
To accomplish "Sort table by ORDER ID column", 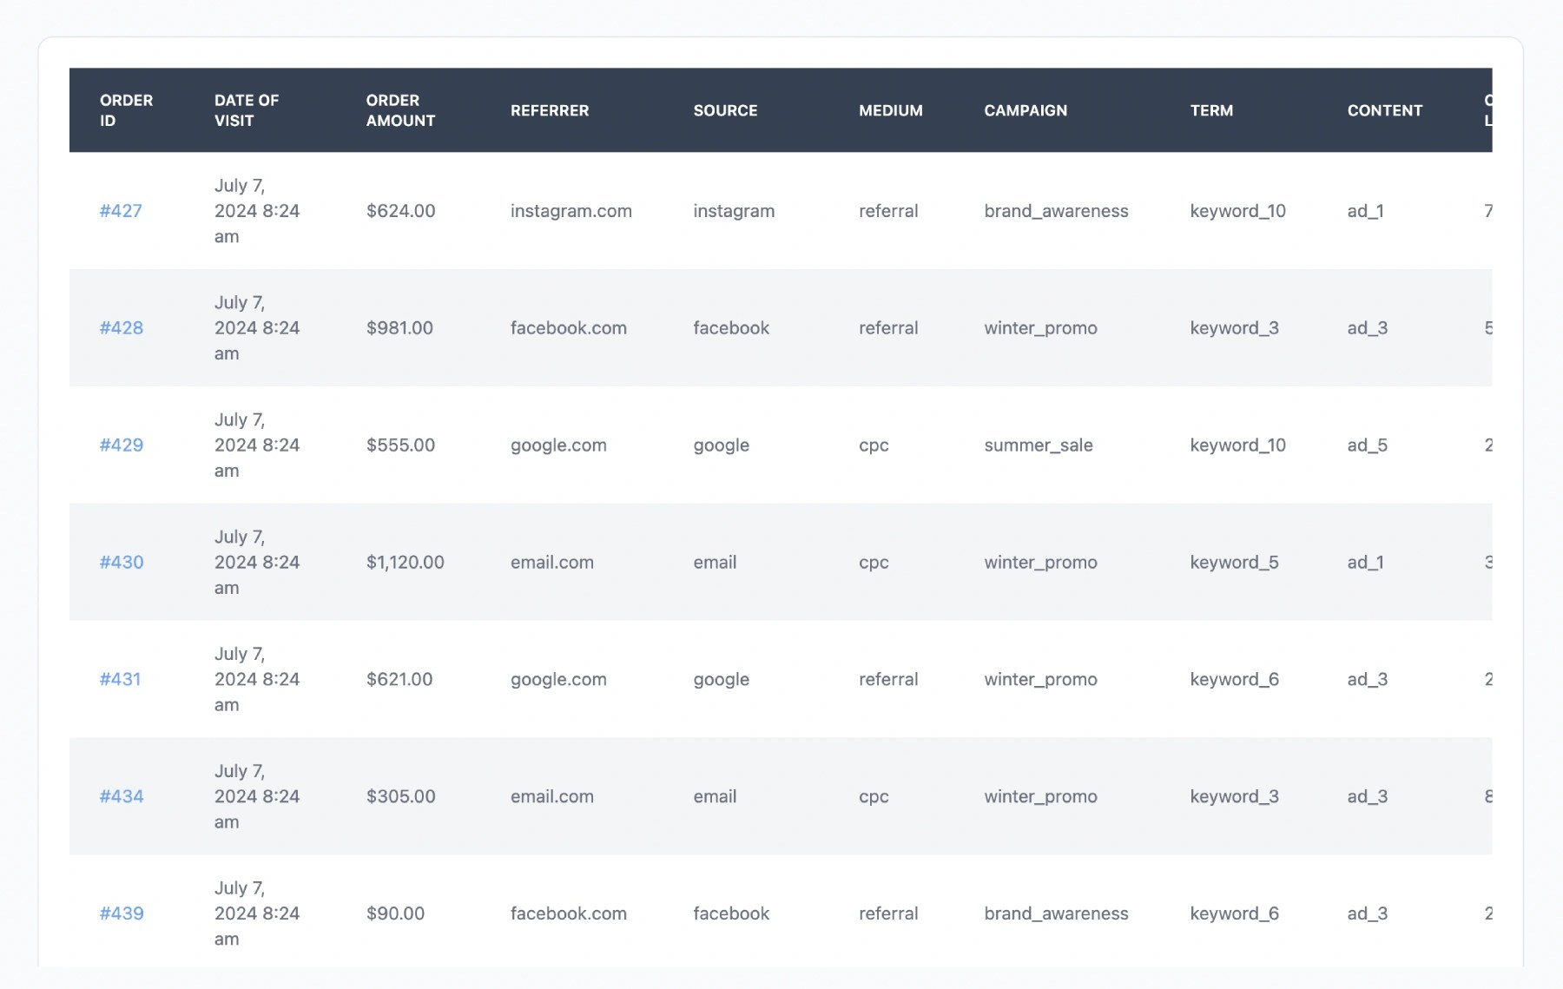I will (x=127, y=110).
